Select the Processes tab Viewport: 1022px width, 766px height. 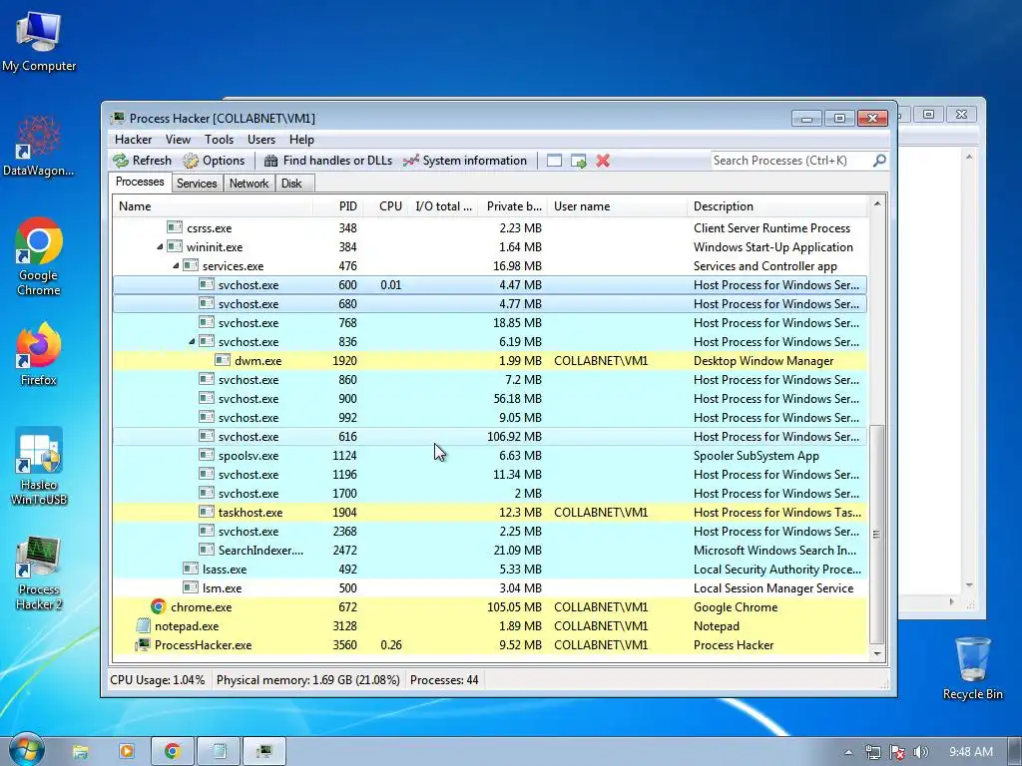(140, 182)
